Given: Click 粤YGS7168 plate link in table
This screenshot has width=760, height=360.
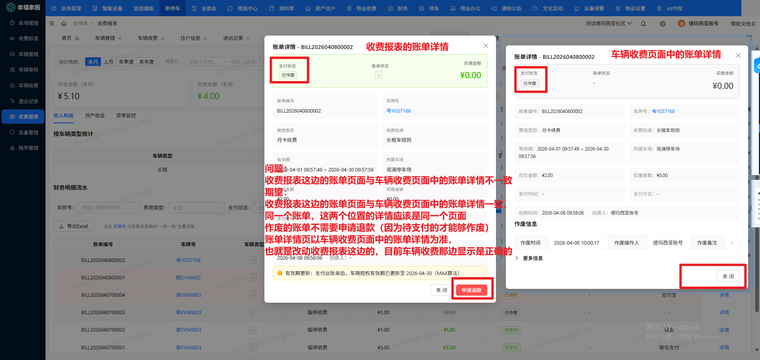Looking at the screenshot, I should [188, 260].
